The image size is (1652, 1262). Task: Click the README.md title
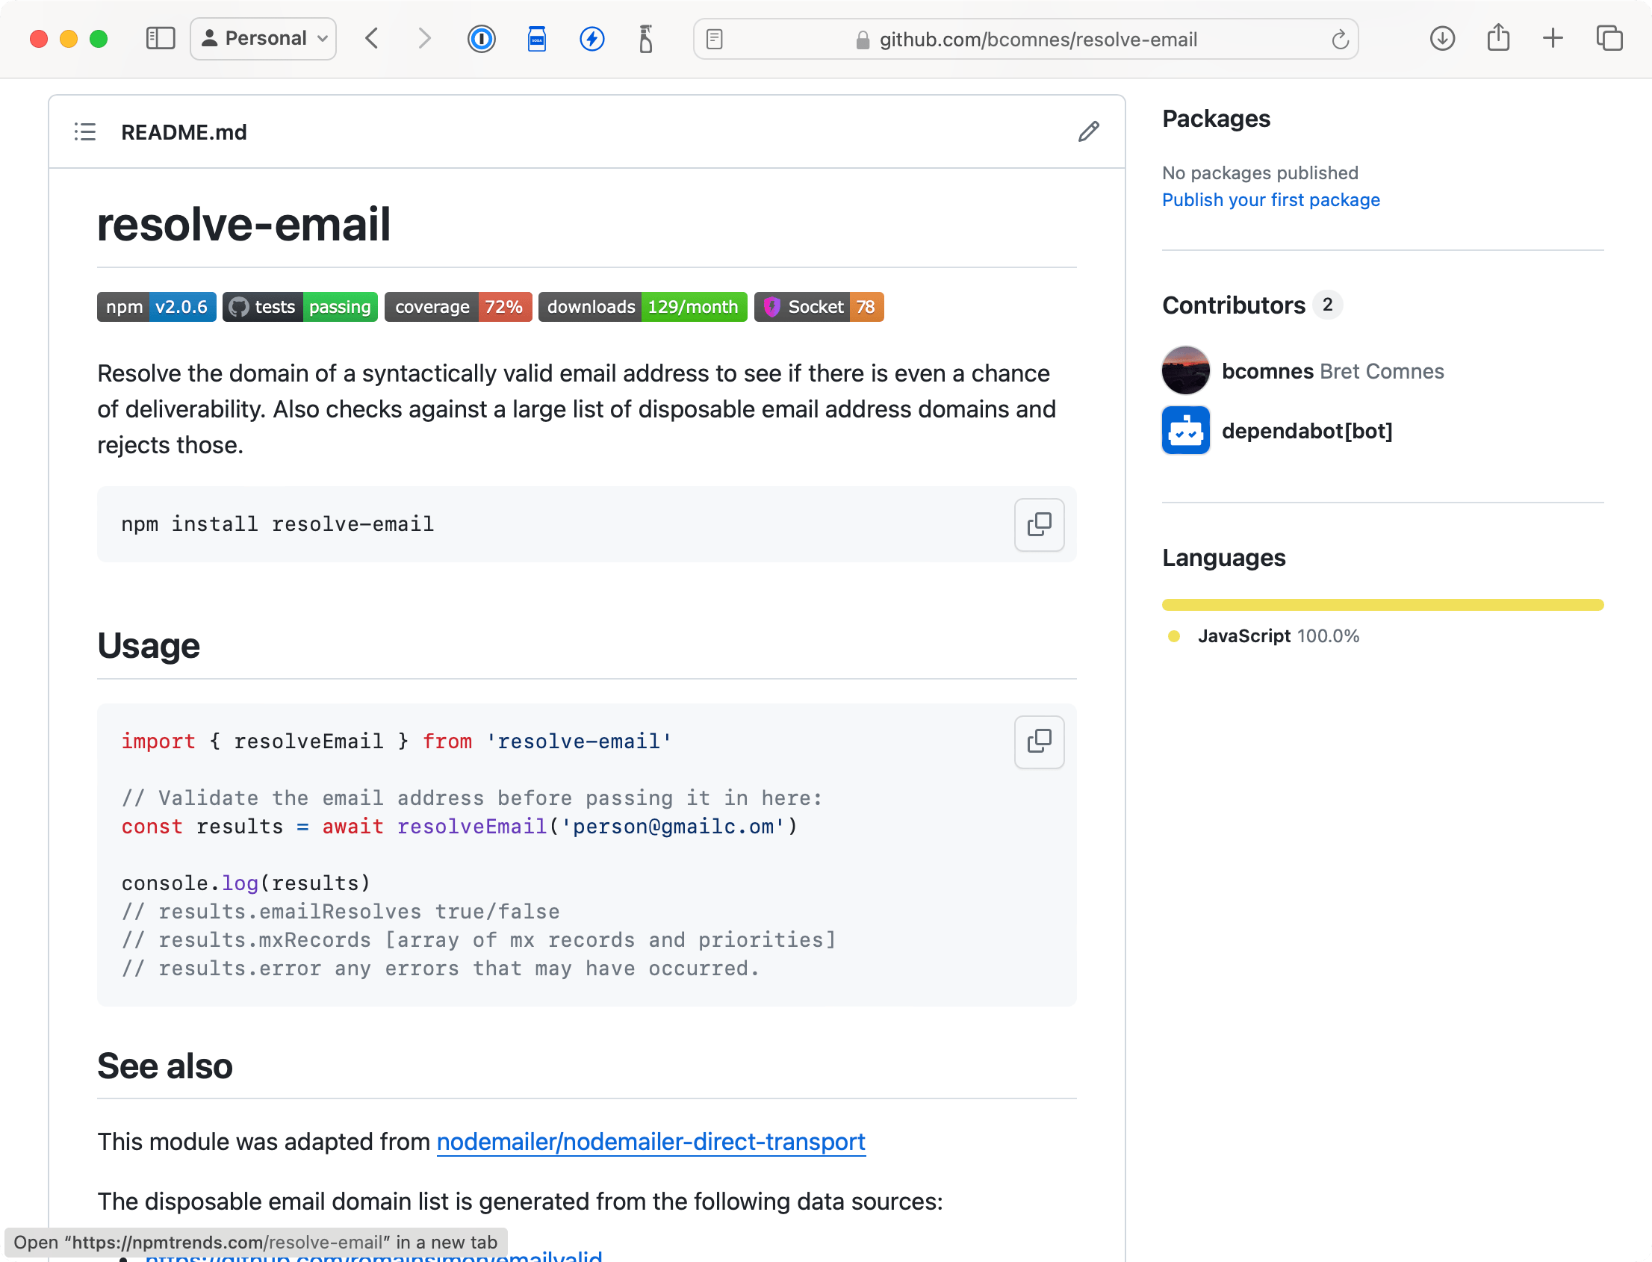click(x=184, y=132)
